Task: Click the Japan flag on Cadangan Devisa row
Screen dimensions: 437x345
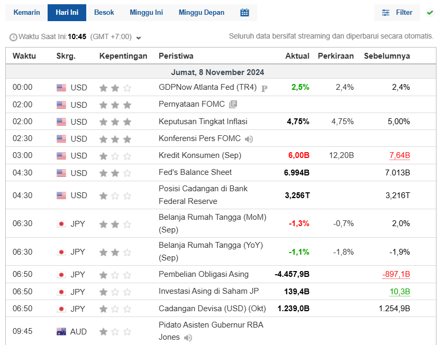Action: (x=61, y=308)
